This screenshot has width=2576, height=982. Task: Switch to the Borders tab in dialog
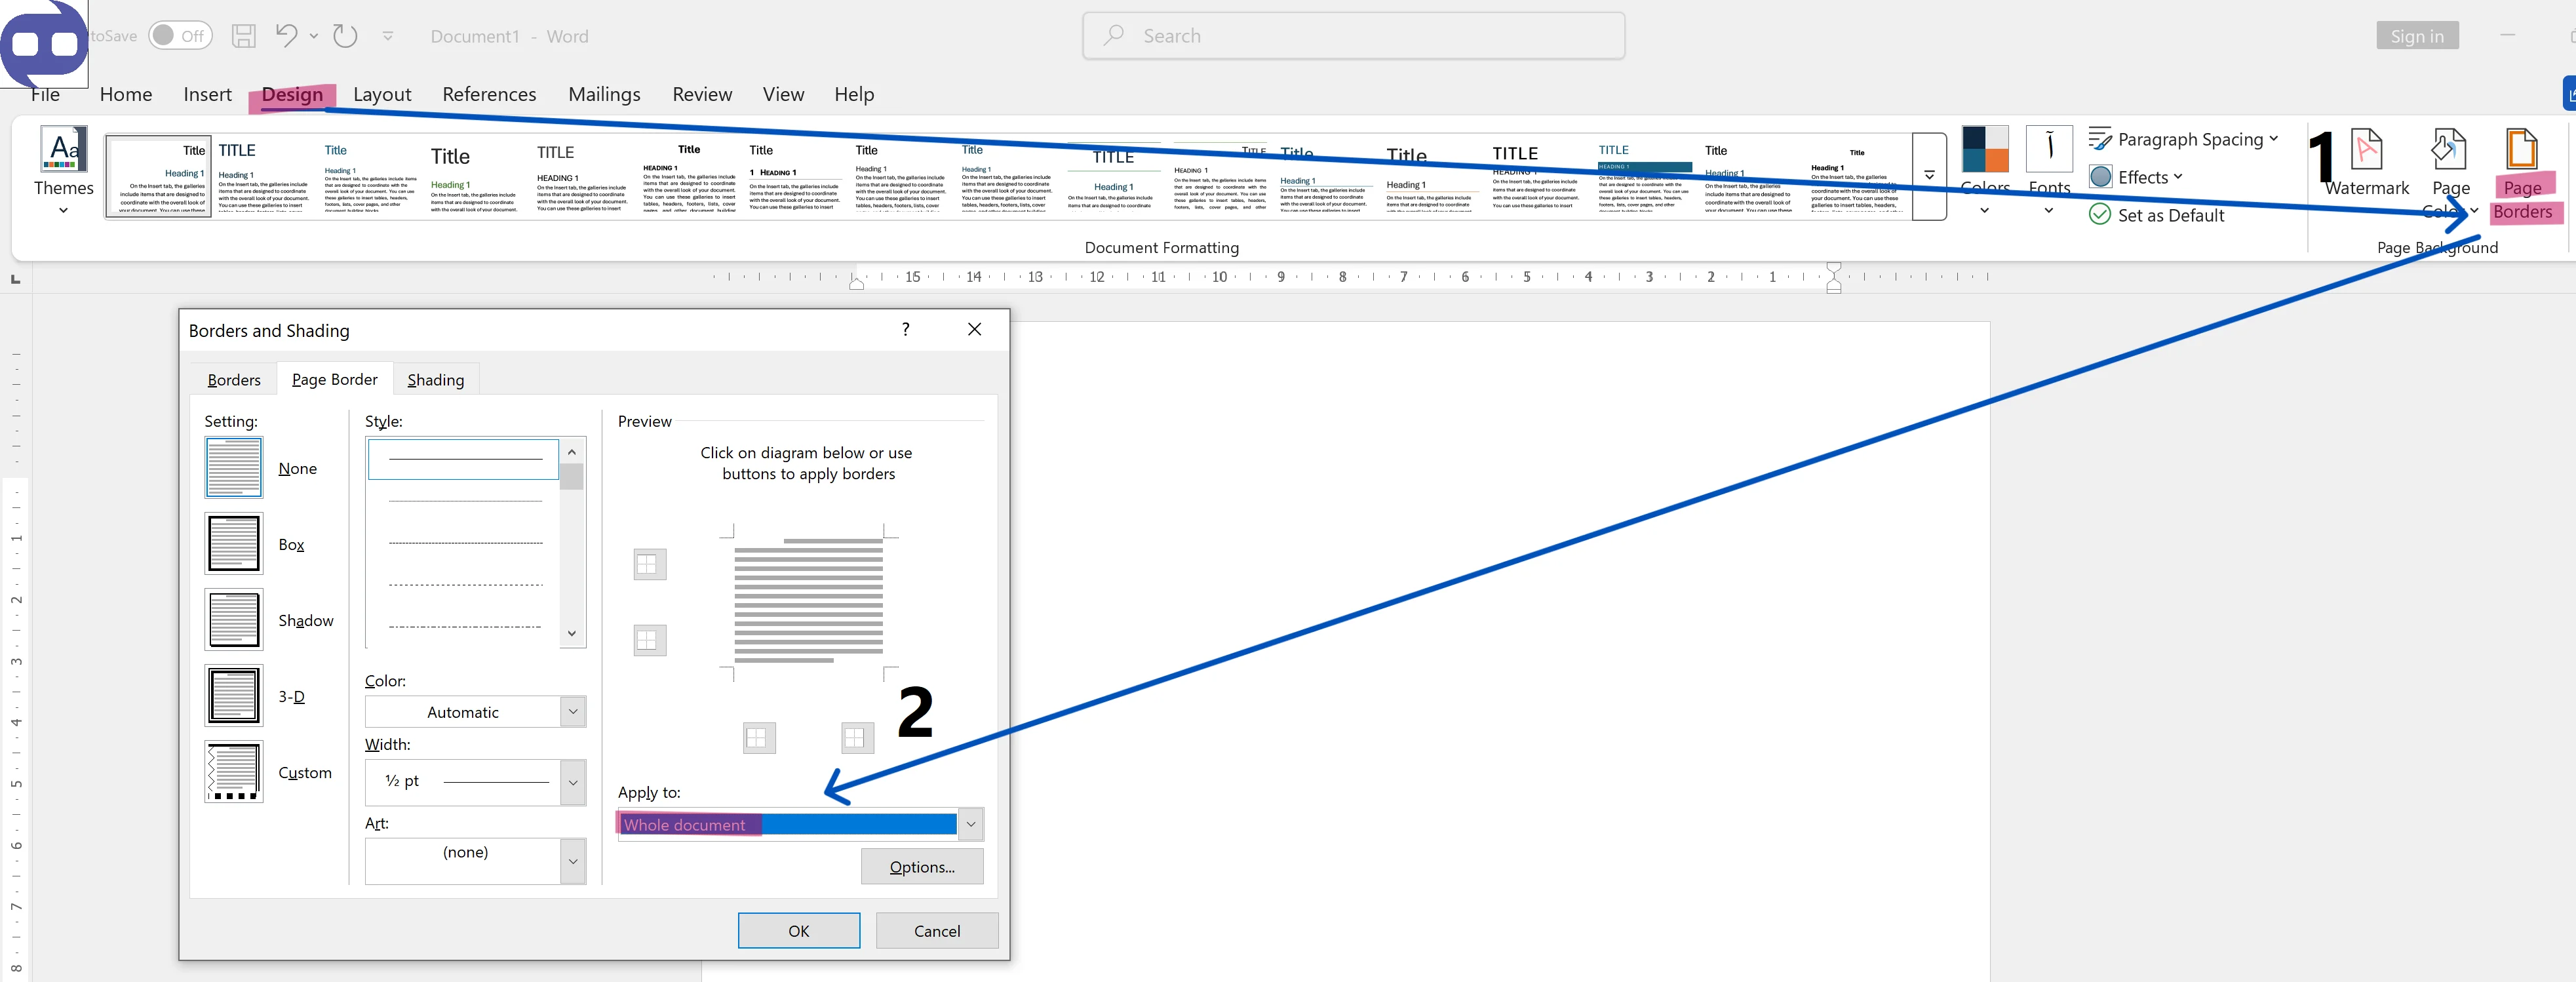click(234, 380)
